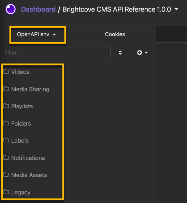Open the OpenAPI env dropdown
This screenshot has height=203, width=187.
click(x=37, y=34)
